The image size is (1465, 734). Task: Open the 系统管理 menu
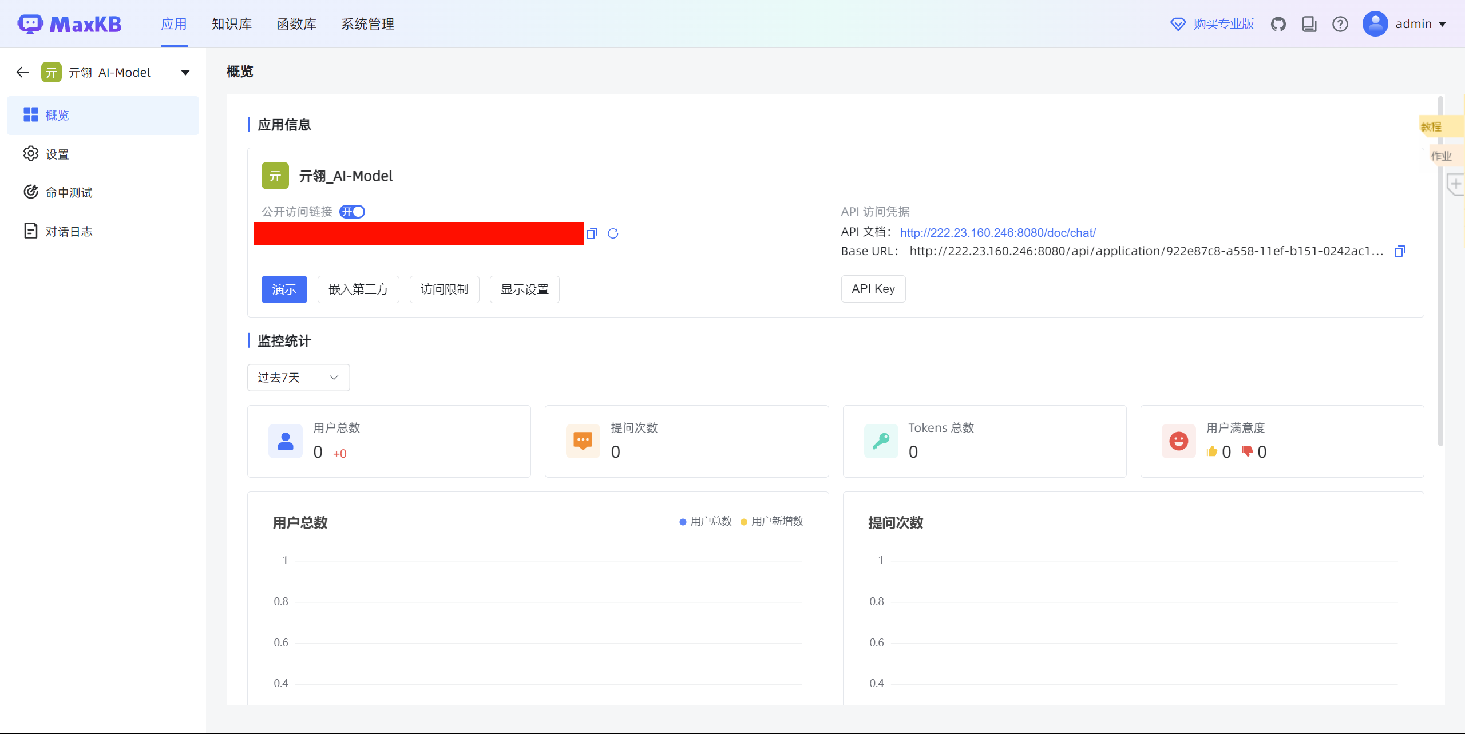(367, 24)
